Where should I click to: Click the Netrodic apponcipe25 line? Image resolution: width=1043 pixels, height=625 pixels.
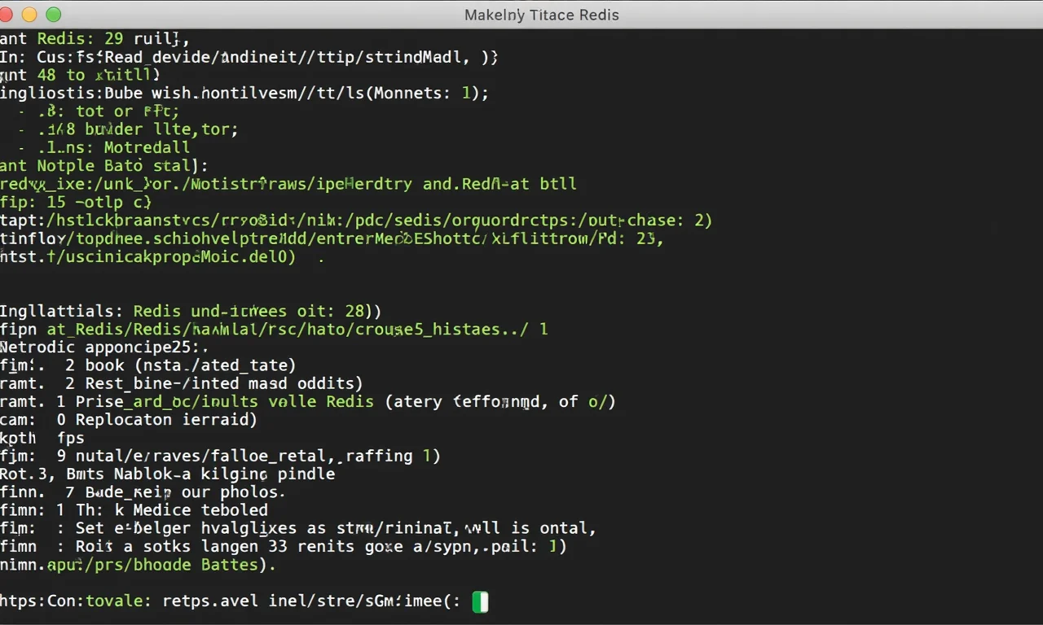103,347
